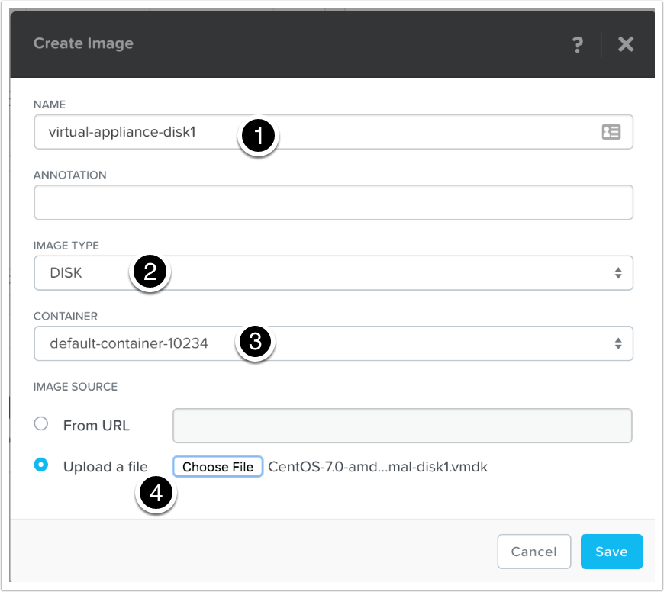Click the From URL text box
Screen dimensions: 664x592
pos(402,426)
